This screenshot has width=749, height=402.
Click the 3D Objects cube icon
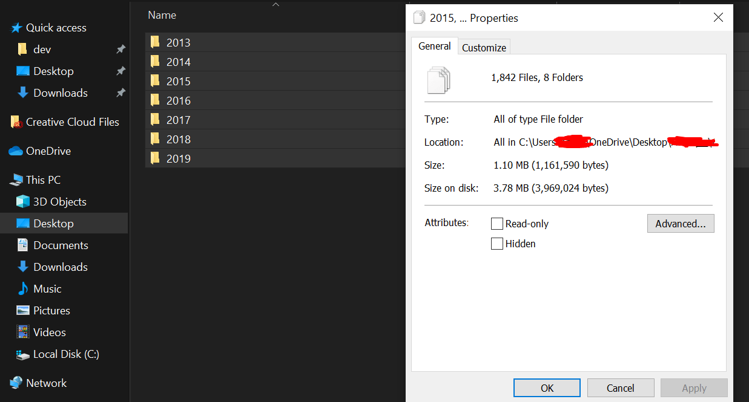click(x=23, y=202)
